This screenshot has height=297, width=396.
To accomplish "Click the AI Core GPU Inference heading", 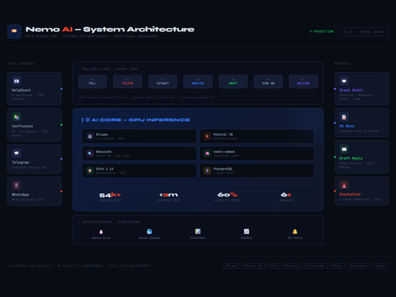I will [x=137, y=120].
